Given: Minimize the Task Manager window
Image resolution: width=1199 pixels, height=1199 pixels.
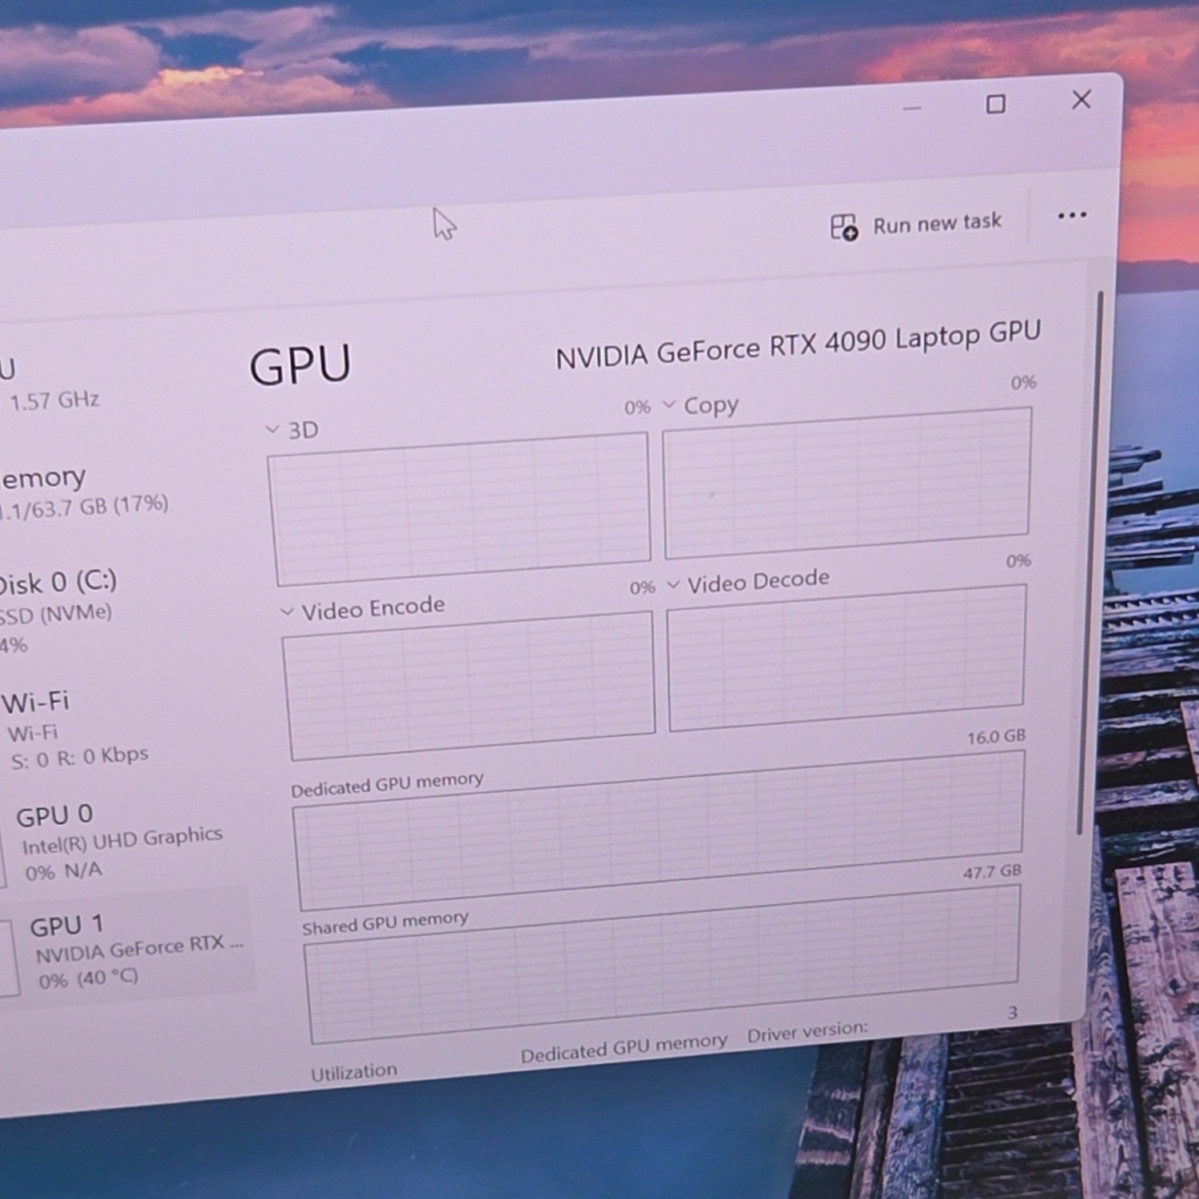Looking at the screenshot, I should 912,108.
